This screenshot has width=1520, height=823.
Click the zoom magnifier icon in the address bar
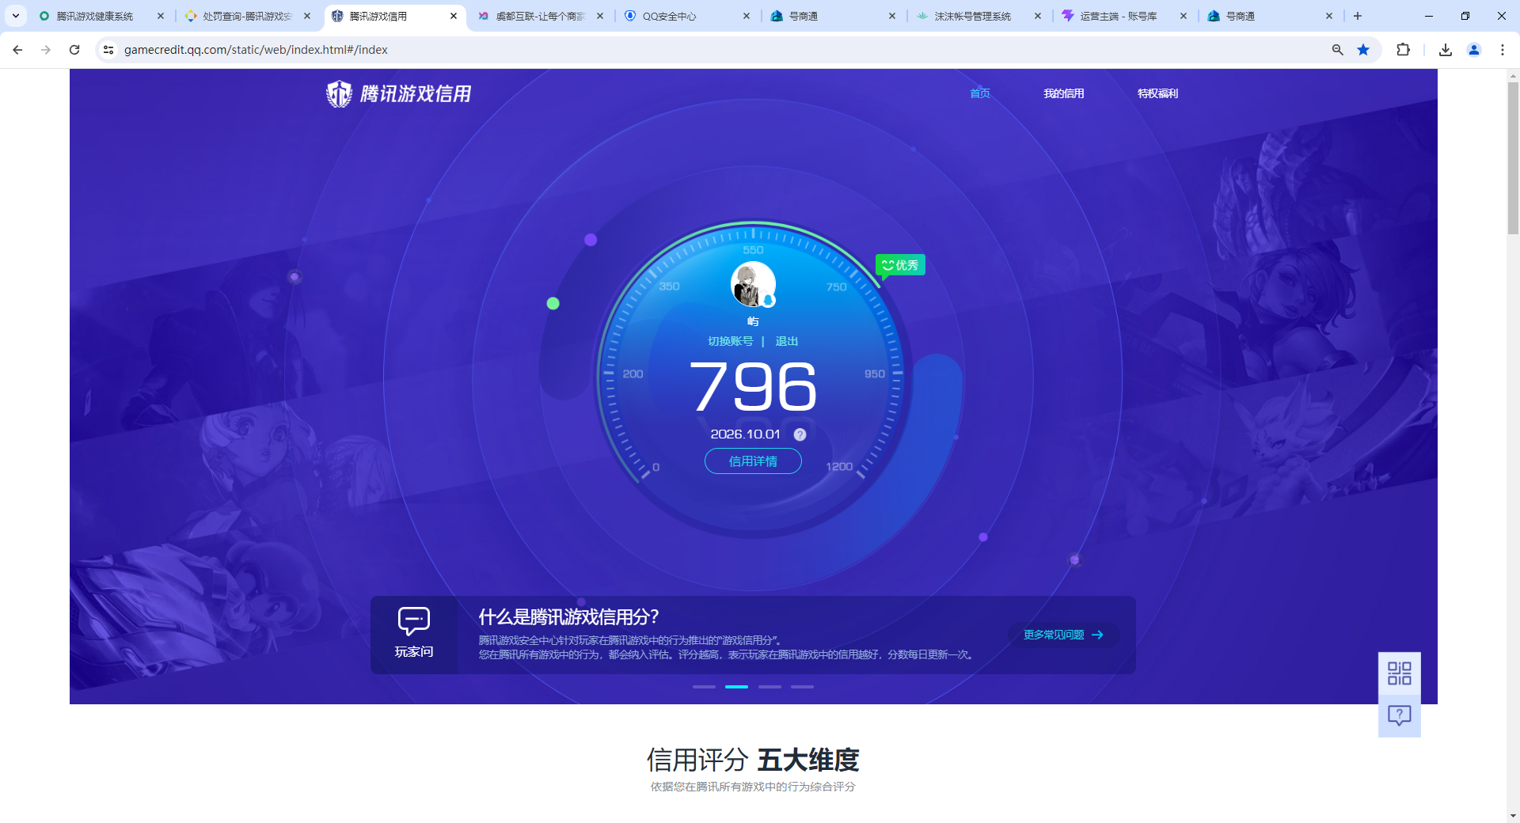(1338, 50)
